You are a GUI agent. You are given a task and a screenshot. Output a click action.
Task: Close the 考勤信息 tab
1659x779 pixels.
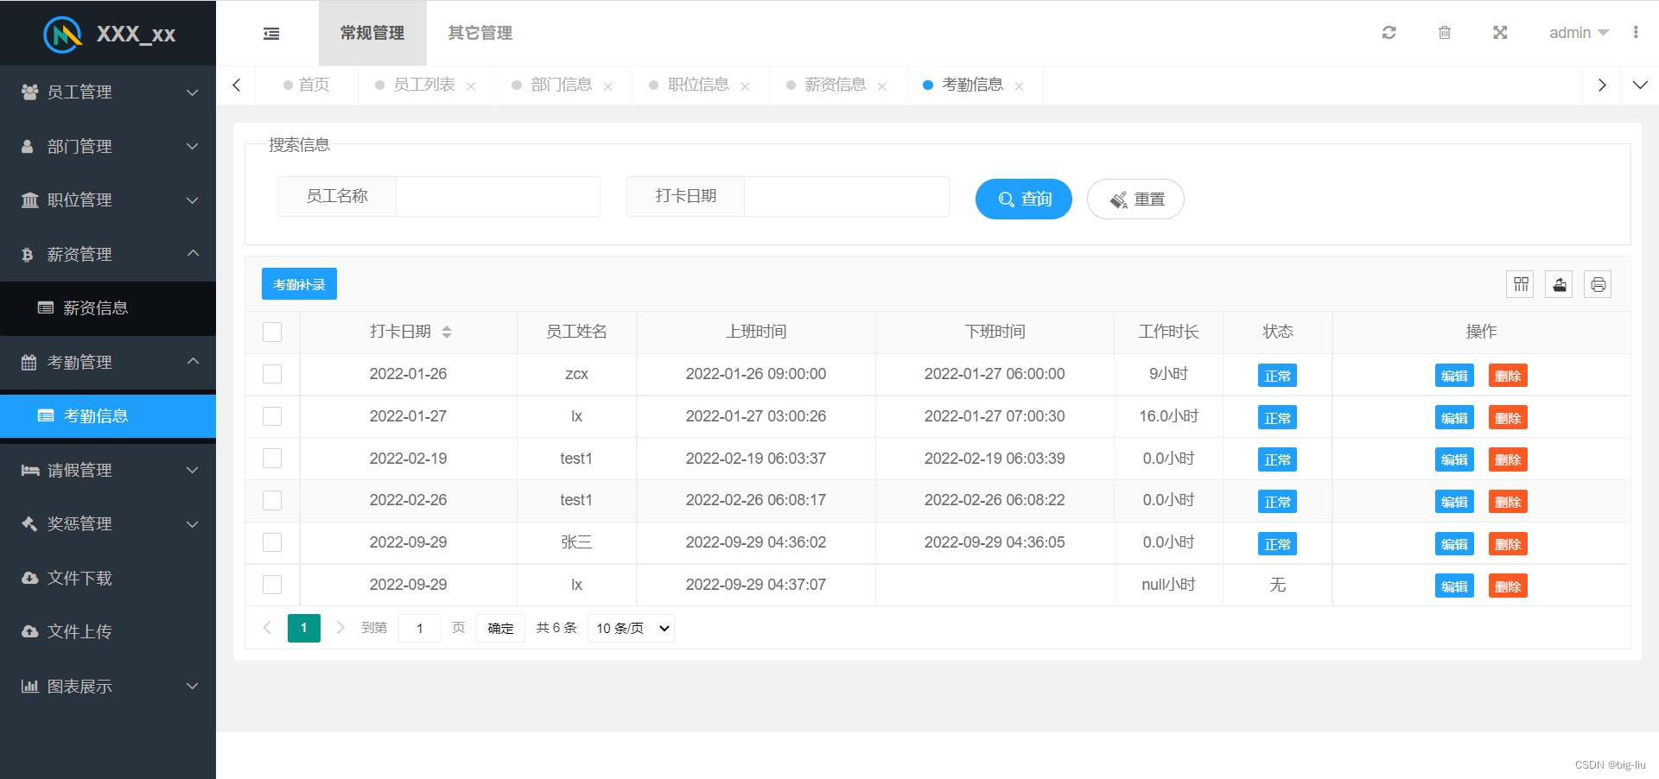point(1020,86)
